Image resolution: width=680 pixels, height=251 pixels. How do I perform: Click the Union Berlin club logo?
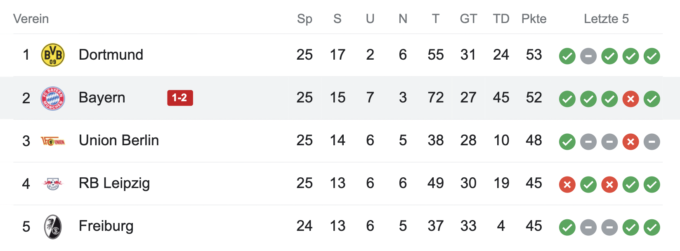click(x=53, y=142)
